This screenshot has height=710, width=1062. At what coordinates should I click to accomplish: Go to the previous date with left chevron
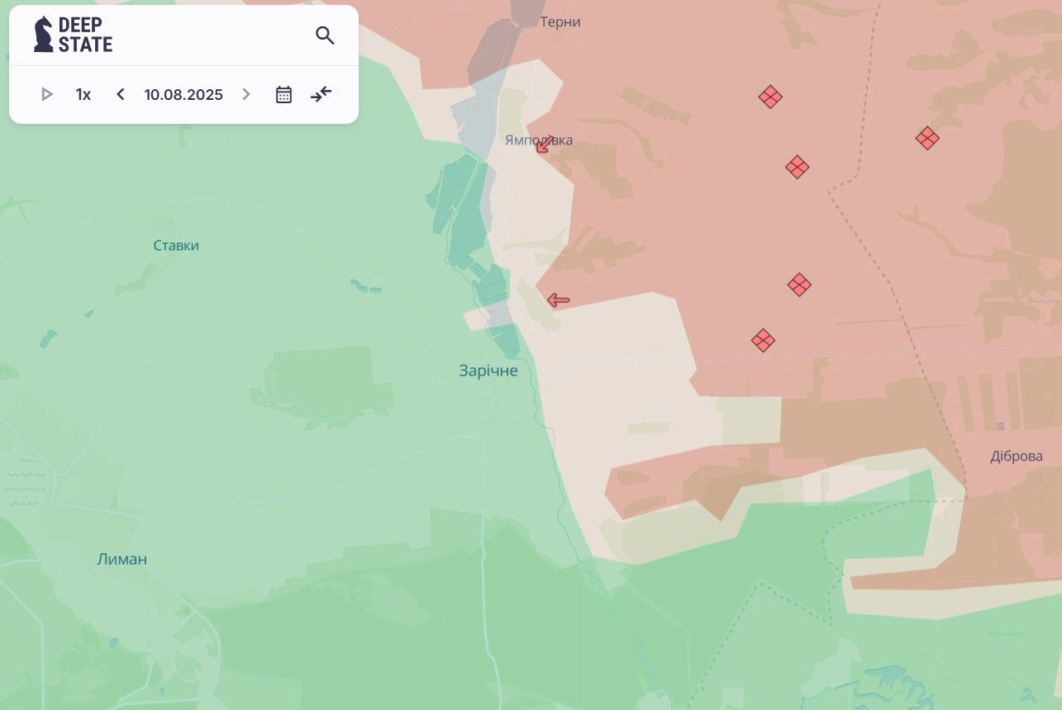pyautogui.click(x=121, y=94)
